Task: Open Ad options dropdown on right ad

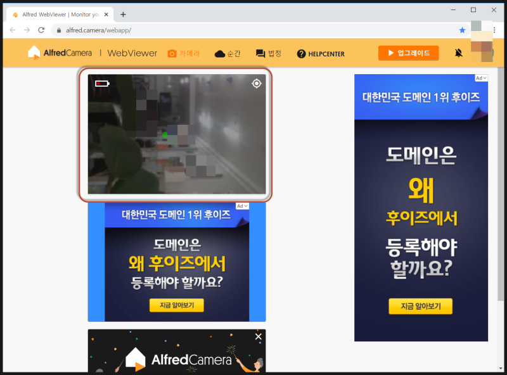Action: click(481, 78)
